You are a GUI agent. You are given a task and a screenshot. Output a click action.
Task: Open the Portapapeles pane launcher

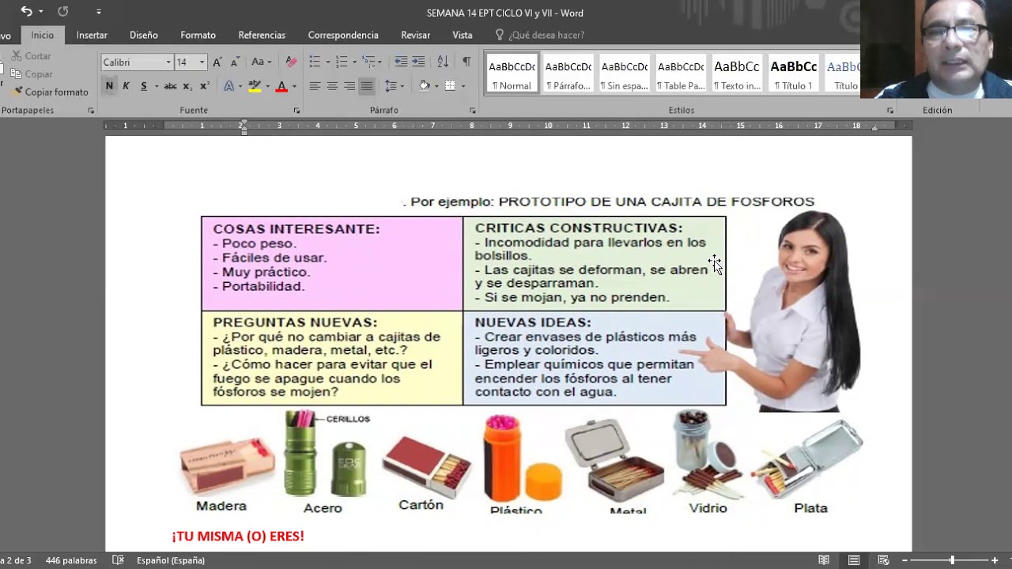tap(91, 111)
